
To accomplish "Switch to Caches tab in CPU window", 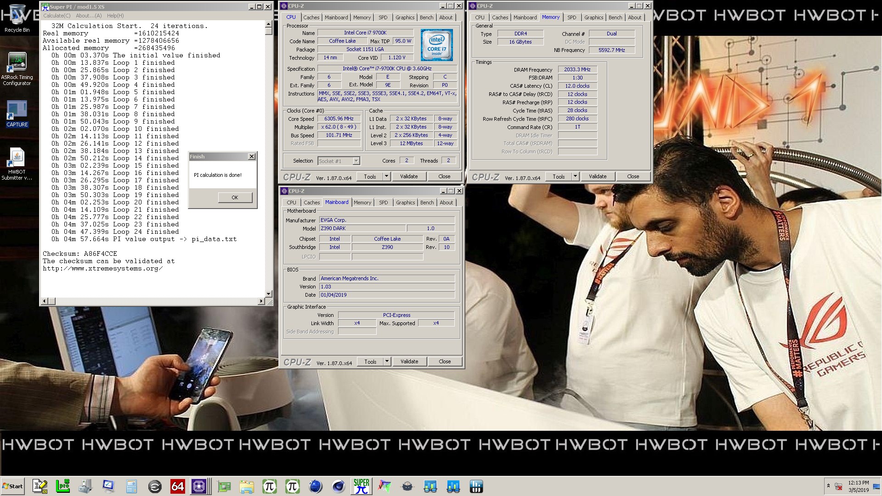I will coord(311,17).
